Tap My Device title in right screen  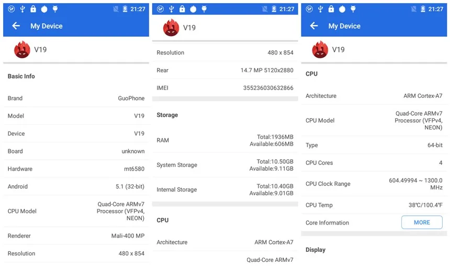[344, 26]
